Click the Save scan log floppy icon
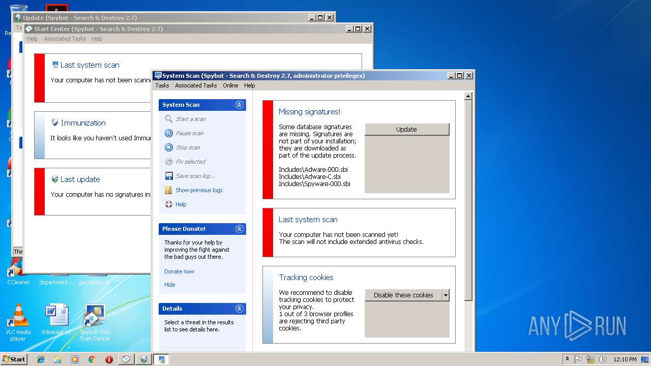Viewport: 651px width, 366px height. [169, 176]
